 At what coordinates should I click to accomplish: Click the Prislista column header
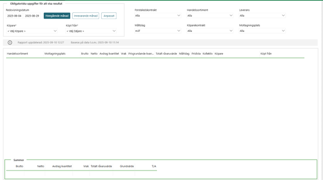(196, 54)
